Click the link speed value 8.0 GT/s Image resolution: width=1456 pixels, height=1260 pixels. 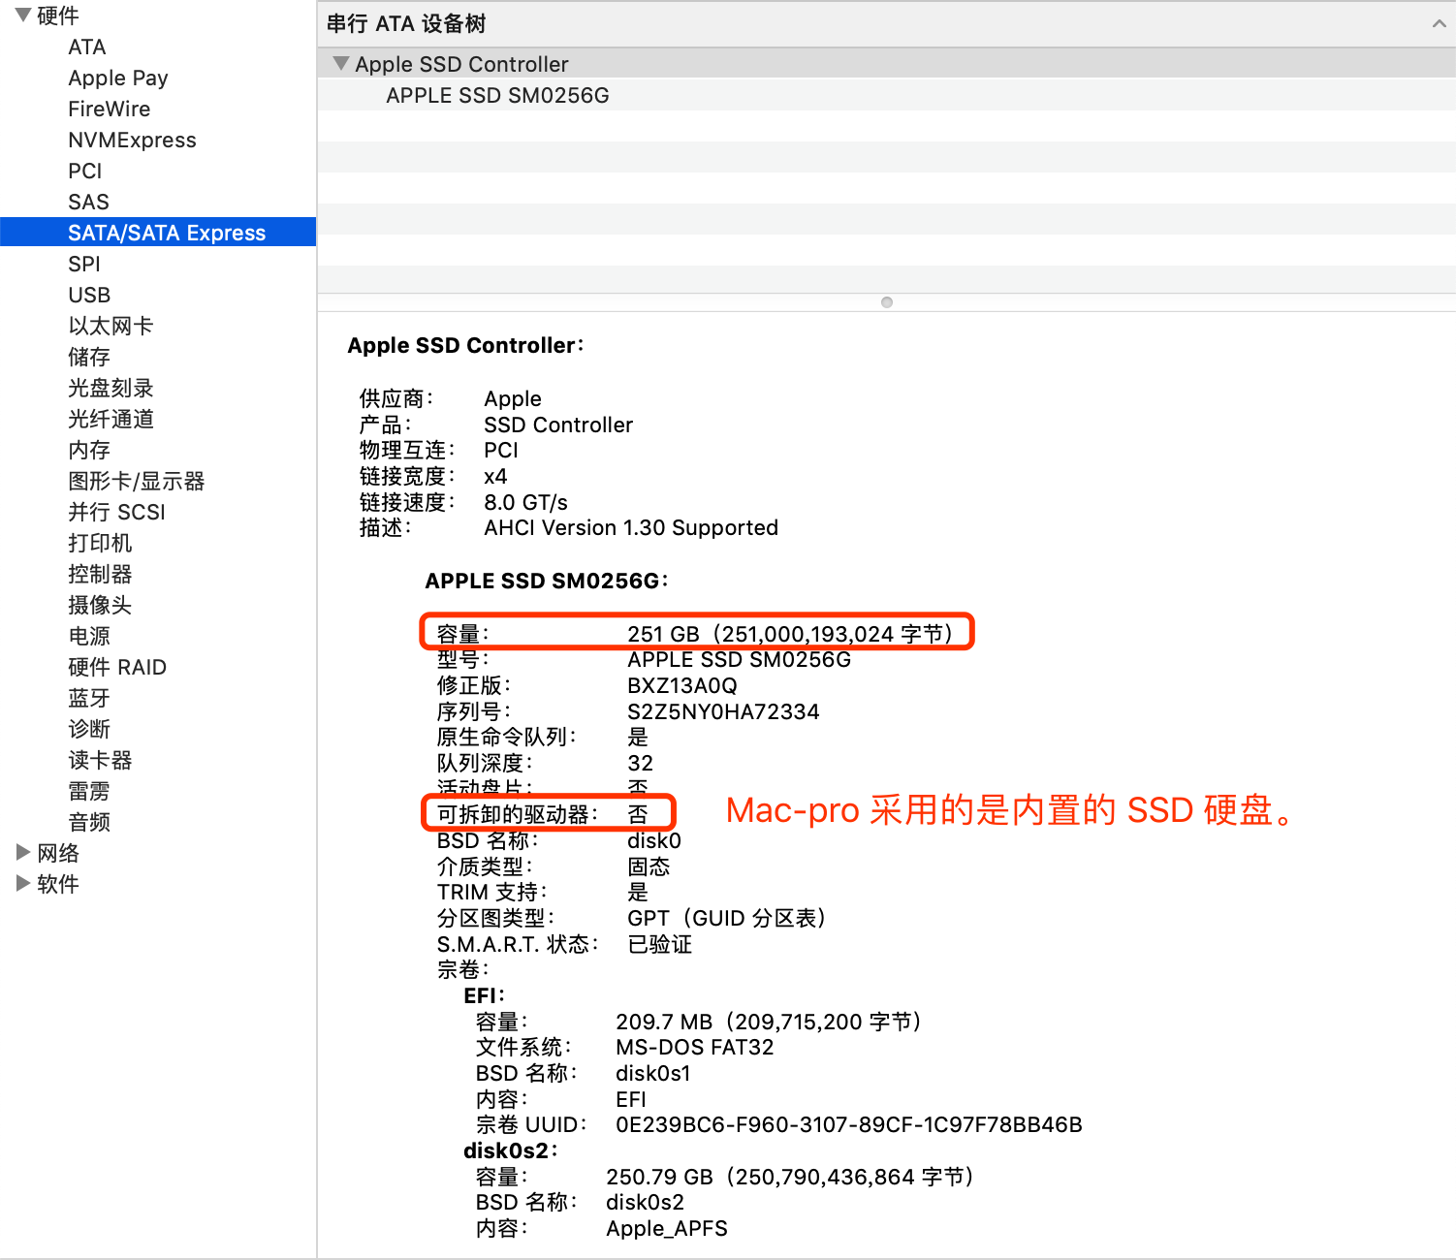pos(526,502)
